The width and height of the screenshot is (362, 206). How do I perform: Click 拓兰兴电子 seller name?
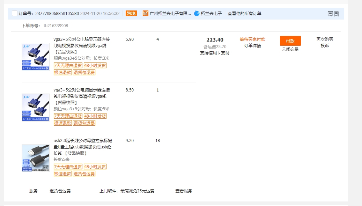(211, 14)
